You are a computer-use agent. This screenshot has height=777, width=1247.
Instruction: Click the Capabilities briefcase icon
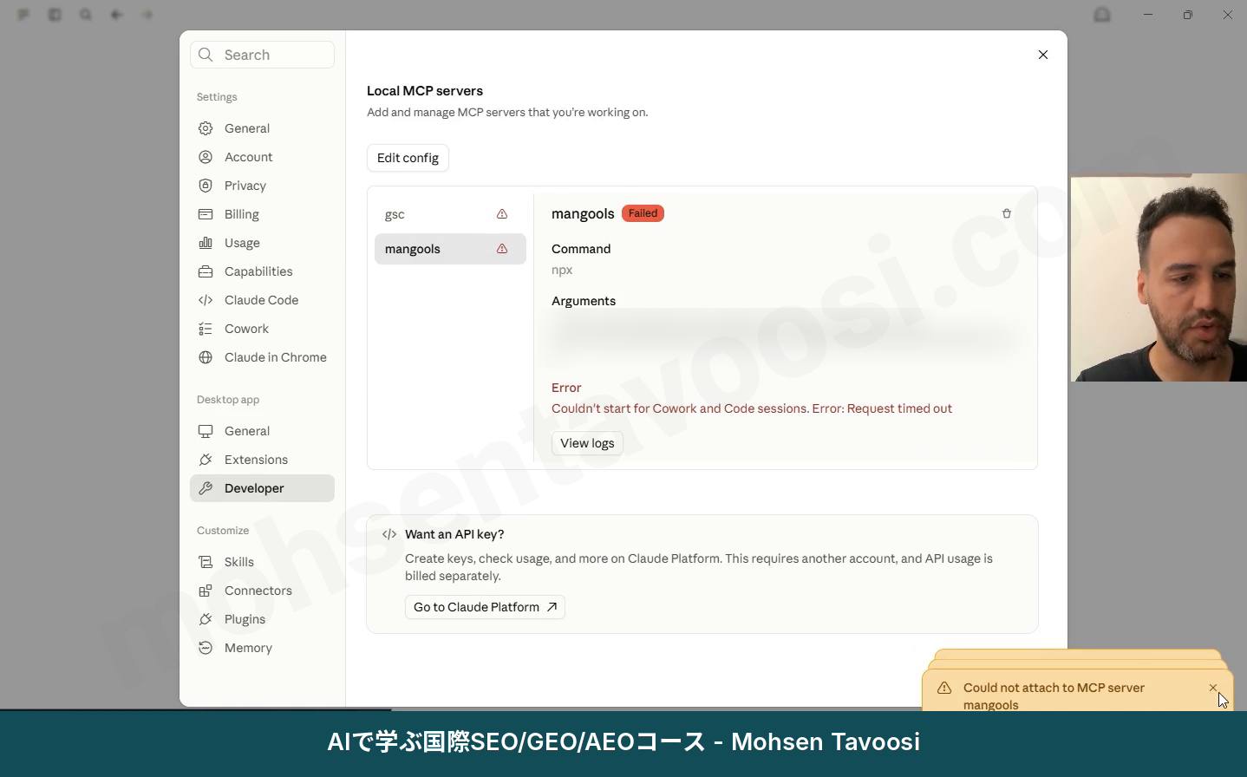click(206, 271)
